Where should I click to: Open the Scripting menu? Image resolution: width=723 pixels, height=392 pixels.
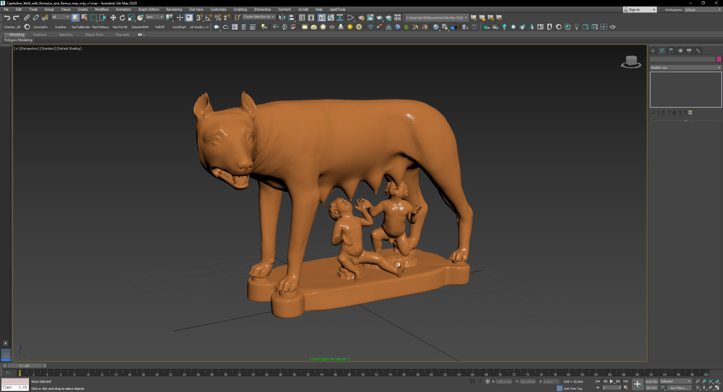[x=240, y=10]
